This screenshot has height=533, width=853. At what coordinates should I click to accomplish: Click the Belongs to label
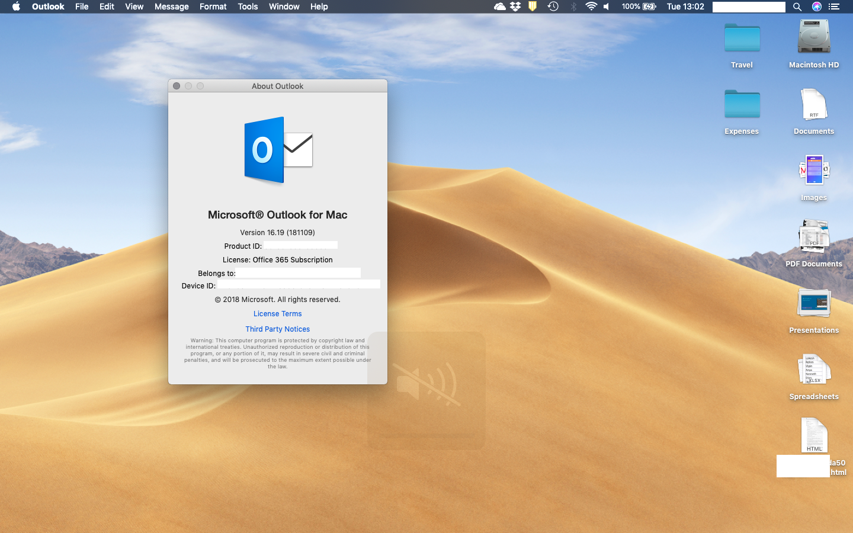[217, 274]
